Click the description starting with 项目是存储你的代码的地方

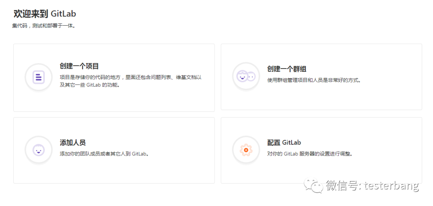click(131, 81)
